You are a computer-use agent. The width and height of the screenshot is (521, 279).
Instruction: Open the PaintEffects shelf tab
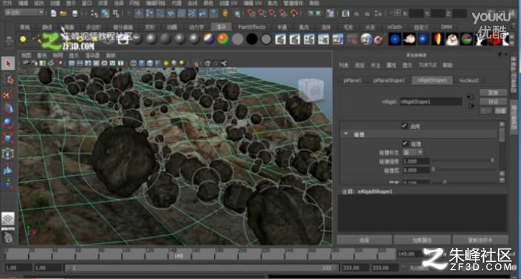click(x=251, y=27)
